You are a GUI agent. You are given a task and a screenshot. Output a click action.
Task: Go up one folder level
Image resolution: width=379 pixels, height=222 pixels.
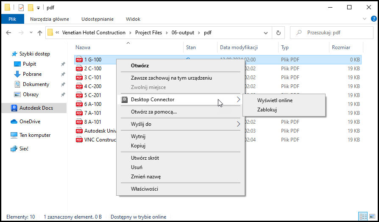pyautogui.click(x=40, y=33)
